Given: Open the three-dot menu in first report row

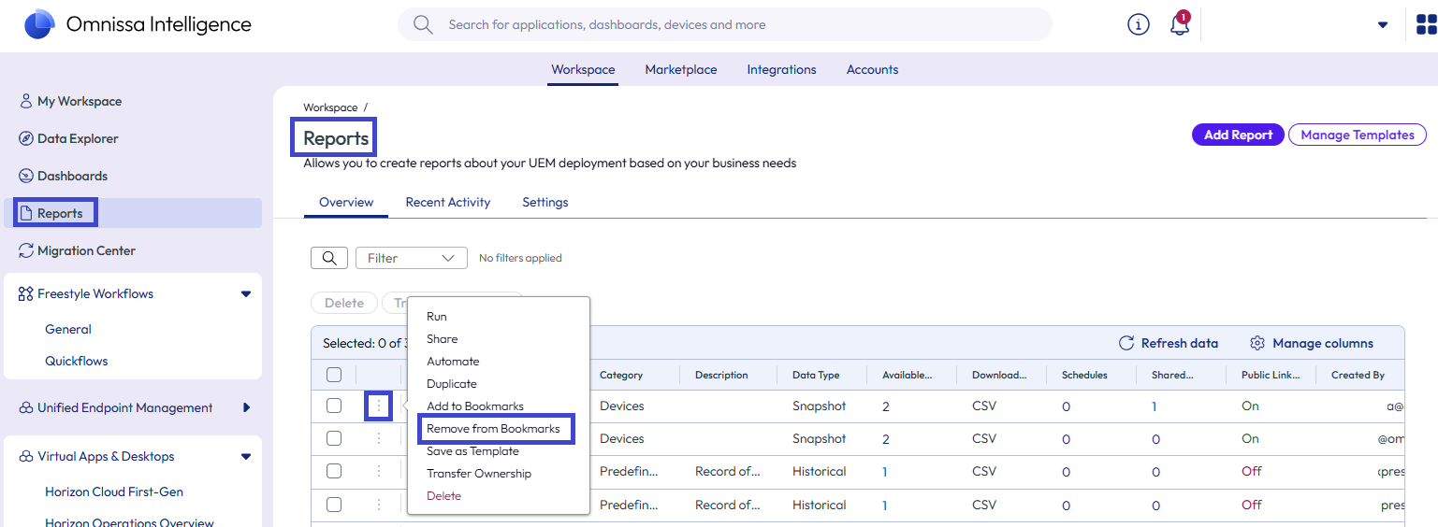Looking at the screenshot, I should coord(379,406).
